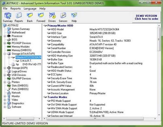Expand the Processor tree node
The image size is (163, 127).
pyautogui.click(x=5, y=36)
